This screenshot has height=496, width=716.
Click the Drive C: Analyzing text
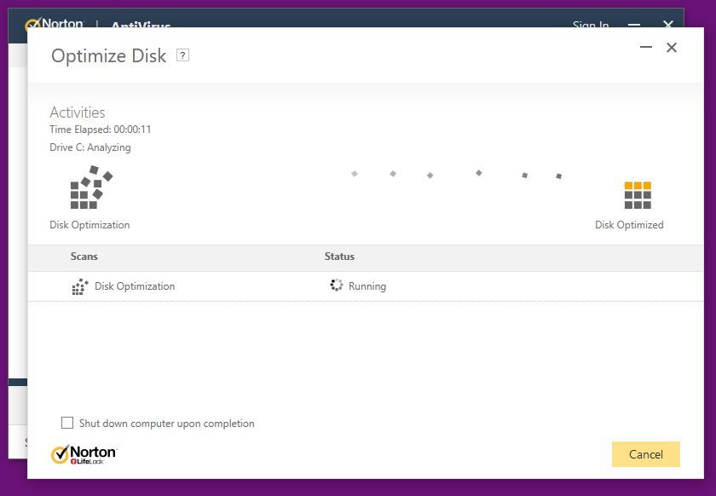[90, 147]
